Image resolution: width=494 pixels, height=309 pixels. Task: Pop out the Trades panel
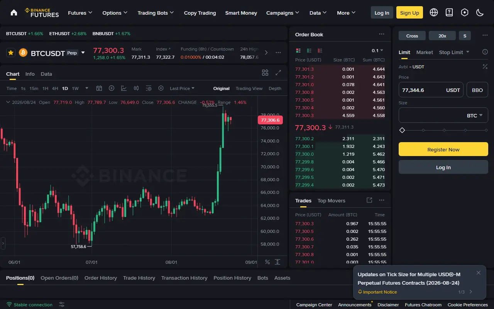(369, 200)
